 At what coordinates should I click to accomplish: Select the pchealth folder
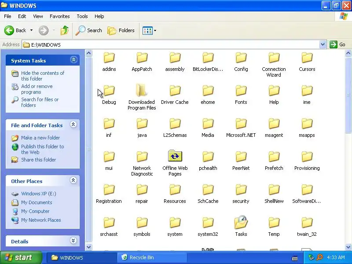pyautogui.click(x=208, y=160)
